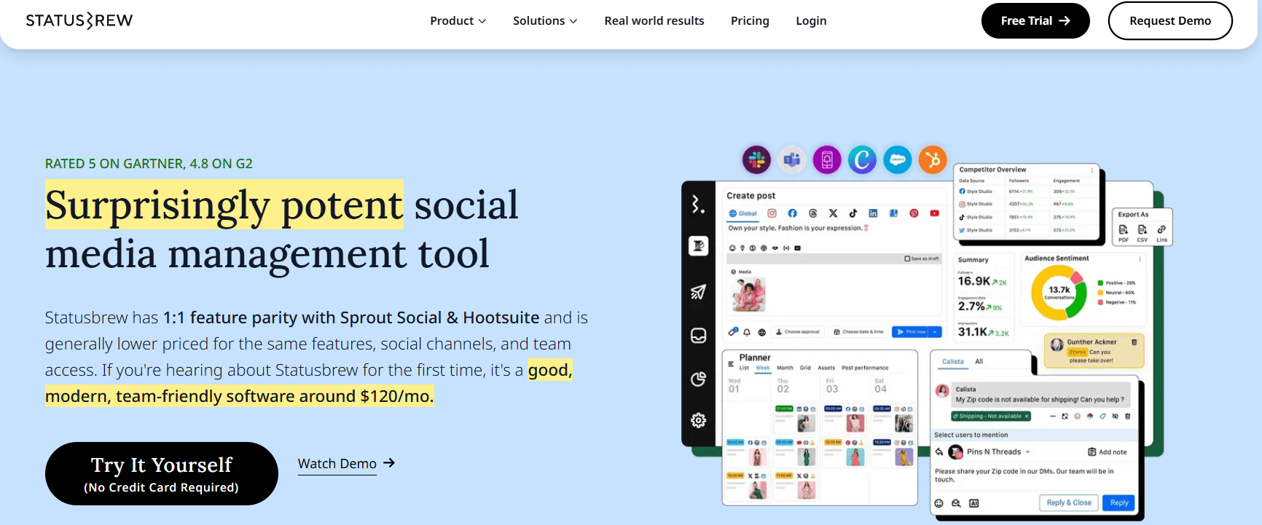Open the Compose icon in sidebar

[x=698, y=246]
